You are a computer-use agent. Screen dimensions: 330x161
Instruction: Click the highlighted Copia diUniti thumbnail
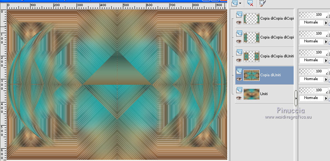pos(252,75)
